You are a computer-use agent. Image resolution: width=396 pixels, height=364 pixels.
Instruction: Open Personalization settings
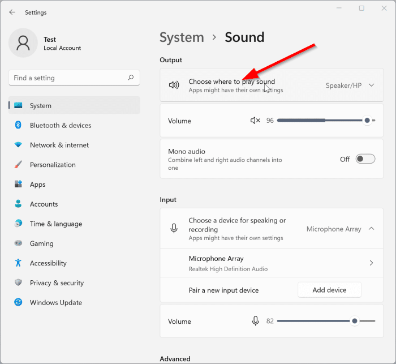pos(74,165)
